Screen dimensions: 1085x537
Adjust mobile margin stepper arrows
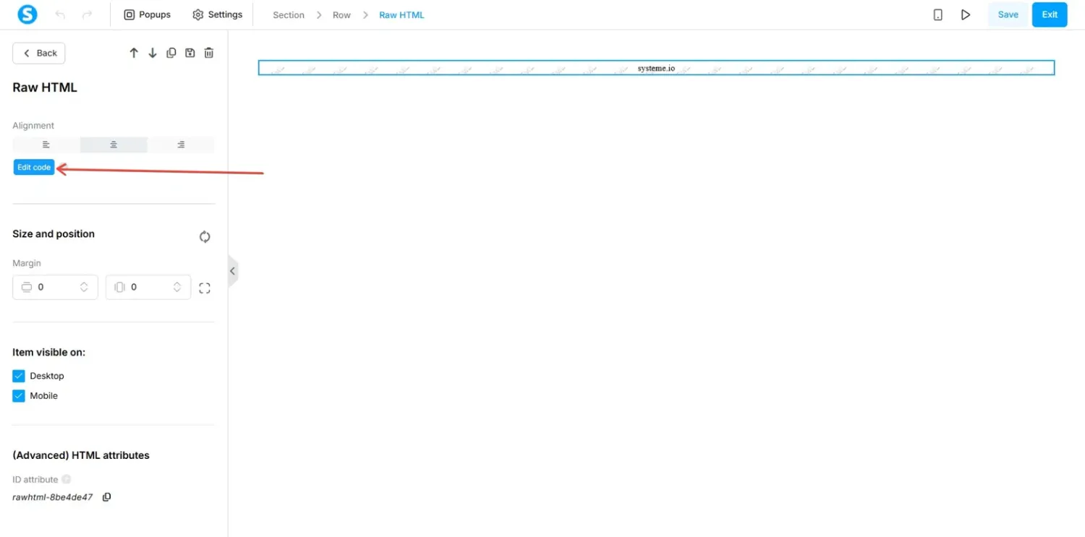[x=177, y=287]
